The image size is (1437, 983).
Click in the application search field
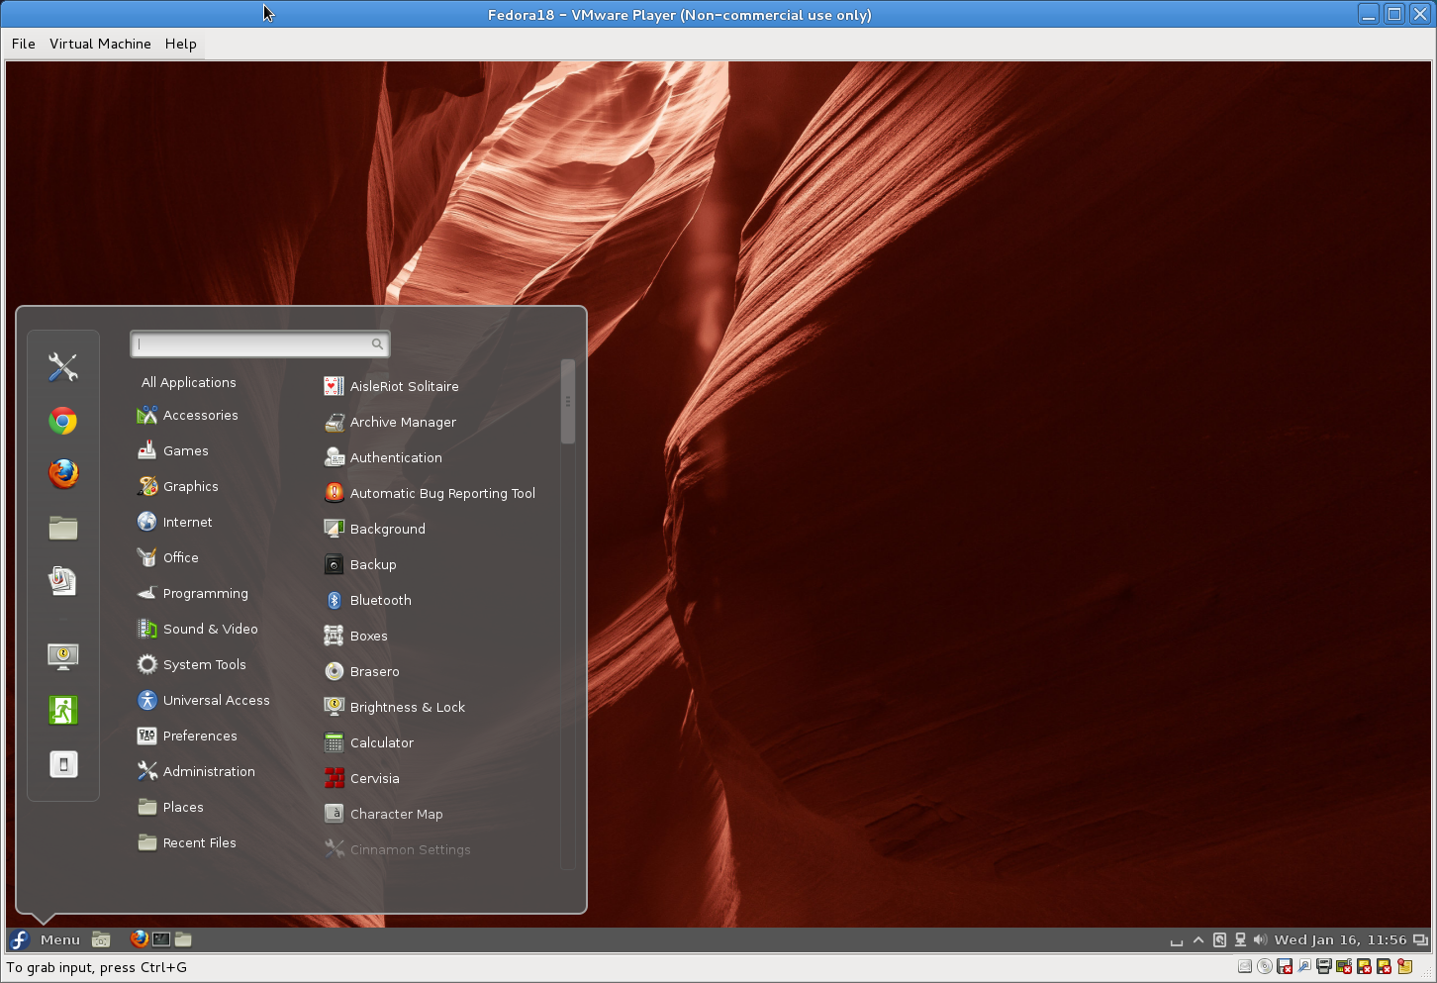point(260,344)
